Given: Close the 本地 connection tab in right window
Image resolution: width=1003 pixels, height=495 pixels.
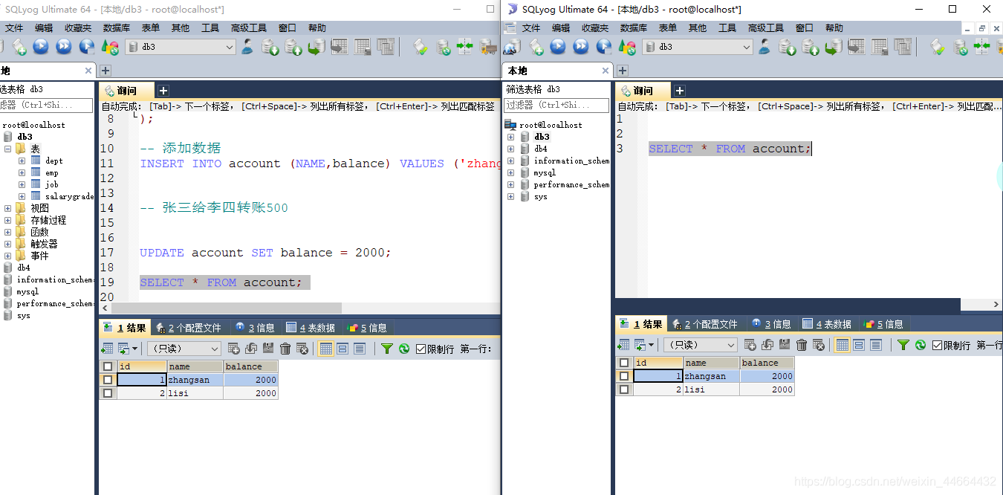Looking at the screenshot, I should coord(605,71).
